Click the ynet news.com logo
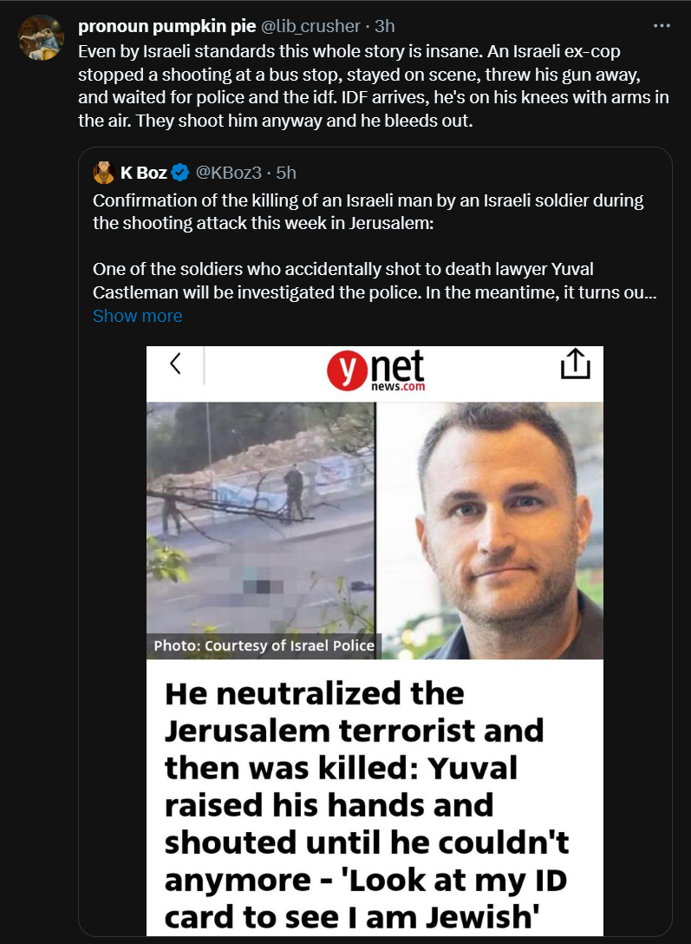 [375, 373]
